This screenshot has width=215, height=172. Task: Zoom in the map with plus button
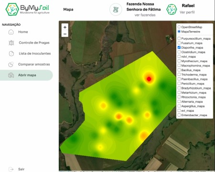[65, 27]
